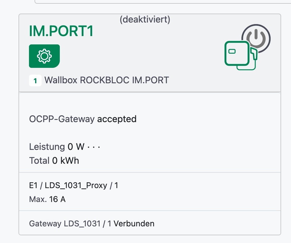Click the 0 W power value
291x243 pixels.
(x=76, y=147)
